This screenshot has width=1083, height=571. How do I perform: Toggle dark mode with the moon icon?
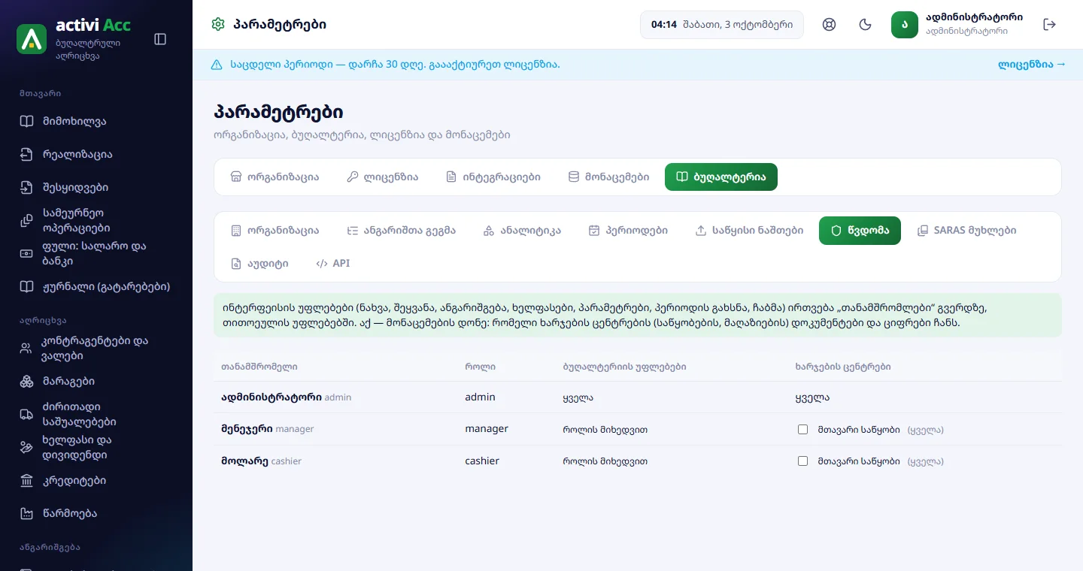pos(866,24)
